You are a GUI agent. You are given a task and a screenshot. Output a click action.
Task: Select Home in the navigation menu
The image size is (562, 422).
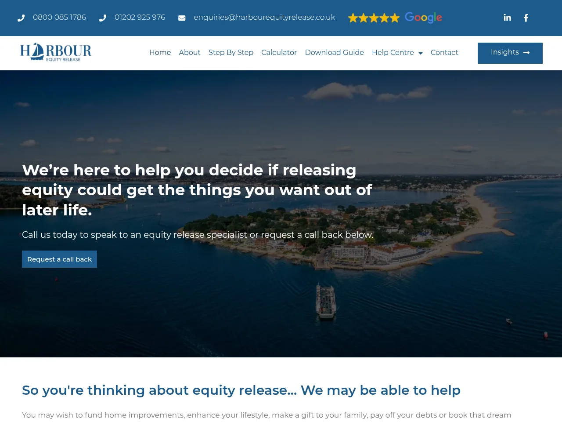tap(160, 53)
